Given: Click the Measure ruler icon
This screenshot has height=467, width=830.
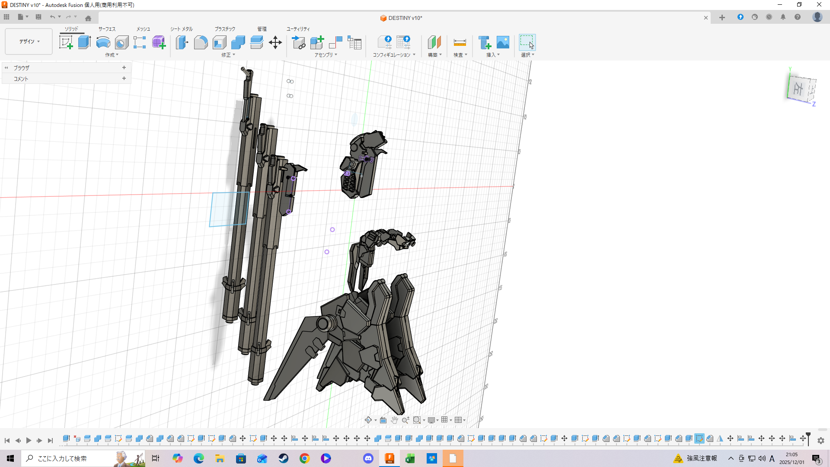Looking at the screenshot, I should [460, 42].
